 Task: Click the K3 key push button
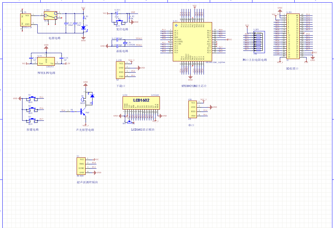click(32, 120)
